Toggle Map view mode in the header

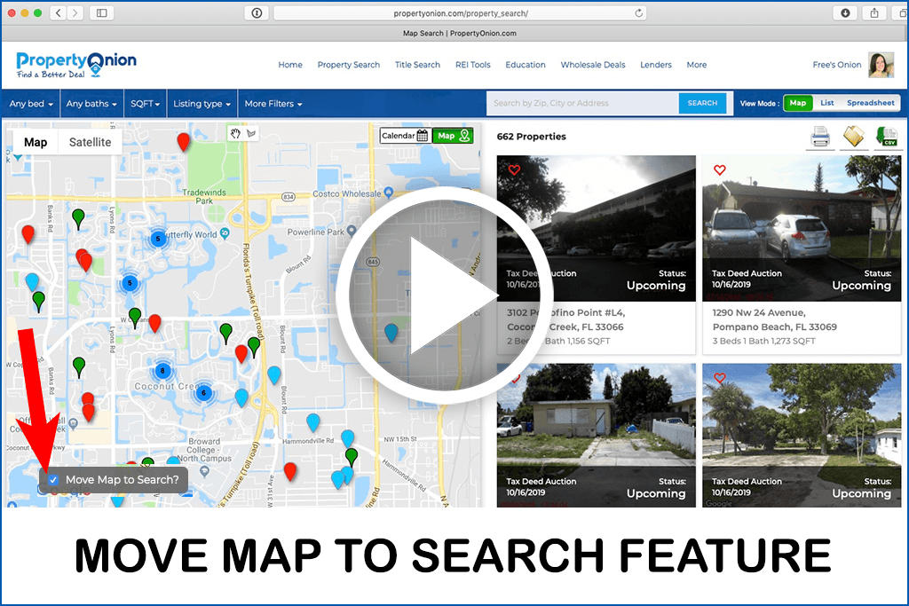pyautogui.click(x=797, y=103)
